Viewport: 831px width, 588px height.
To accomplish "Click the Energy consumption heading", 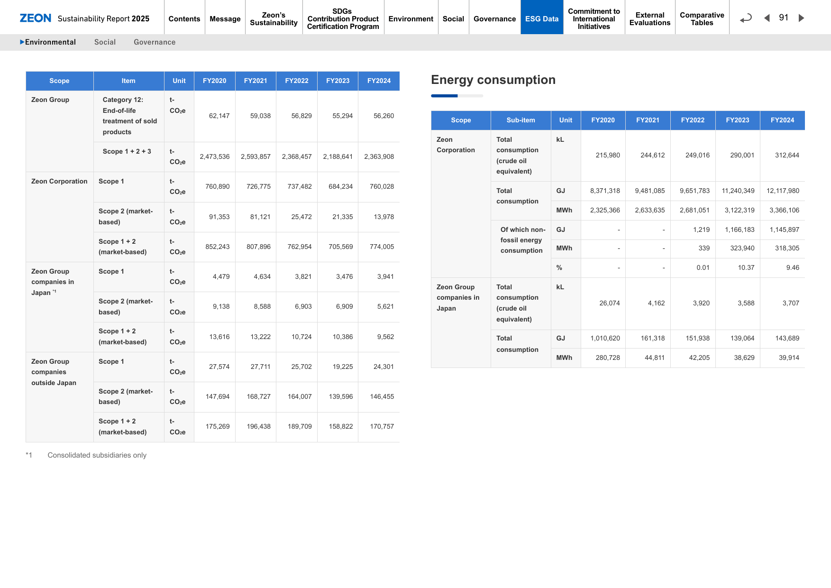I will pos(493,80).
